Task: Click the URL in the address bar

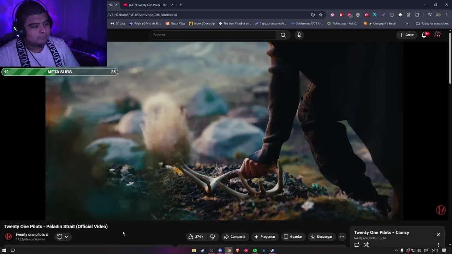Action: (142, 15)
